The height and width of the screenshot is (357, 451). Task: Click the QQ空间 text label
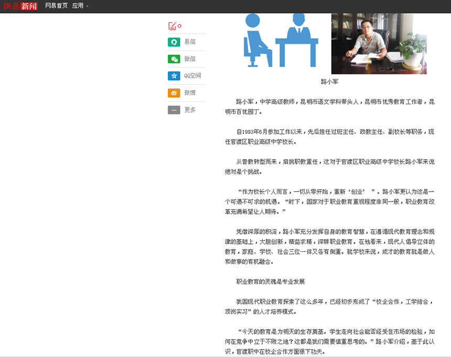192,76
